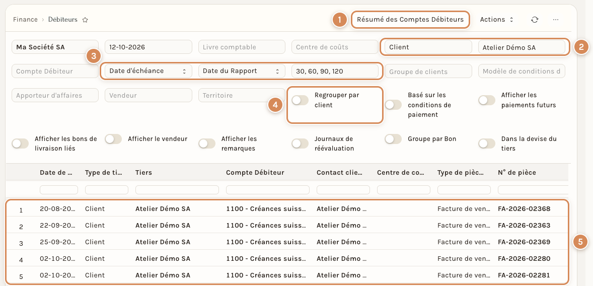593x286 pixels.
Task: Click the Groupe de clients field
Action: coord(428,71)
